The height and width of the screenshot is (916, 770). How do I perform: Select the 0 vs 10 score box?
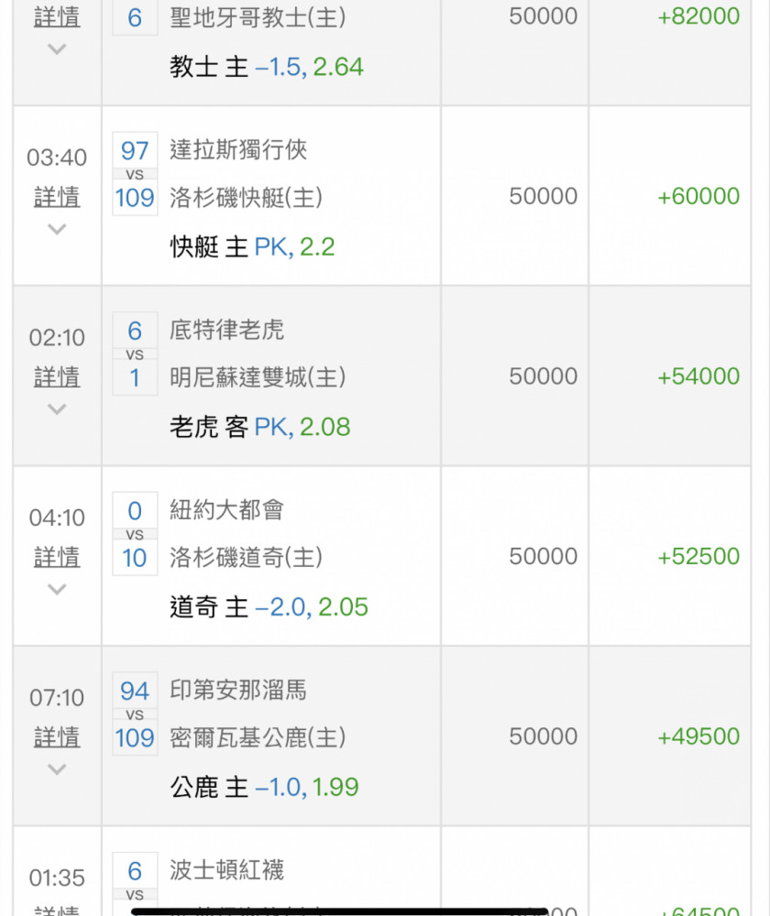pos(135,534)
